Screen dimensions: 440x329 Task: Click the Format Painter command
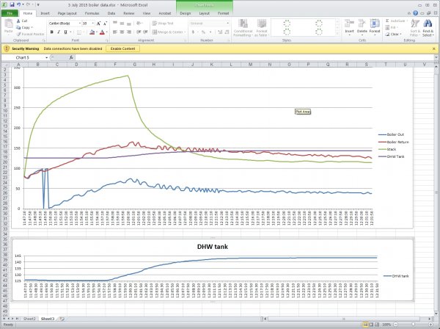point(30,34)
